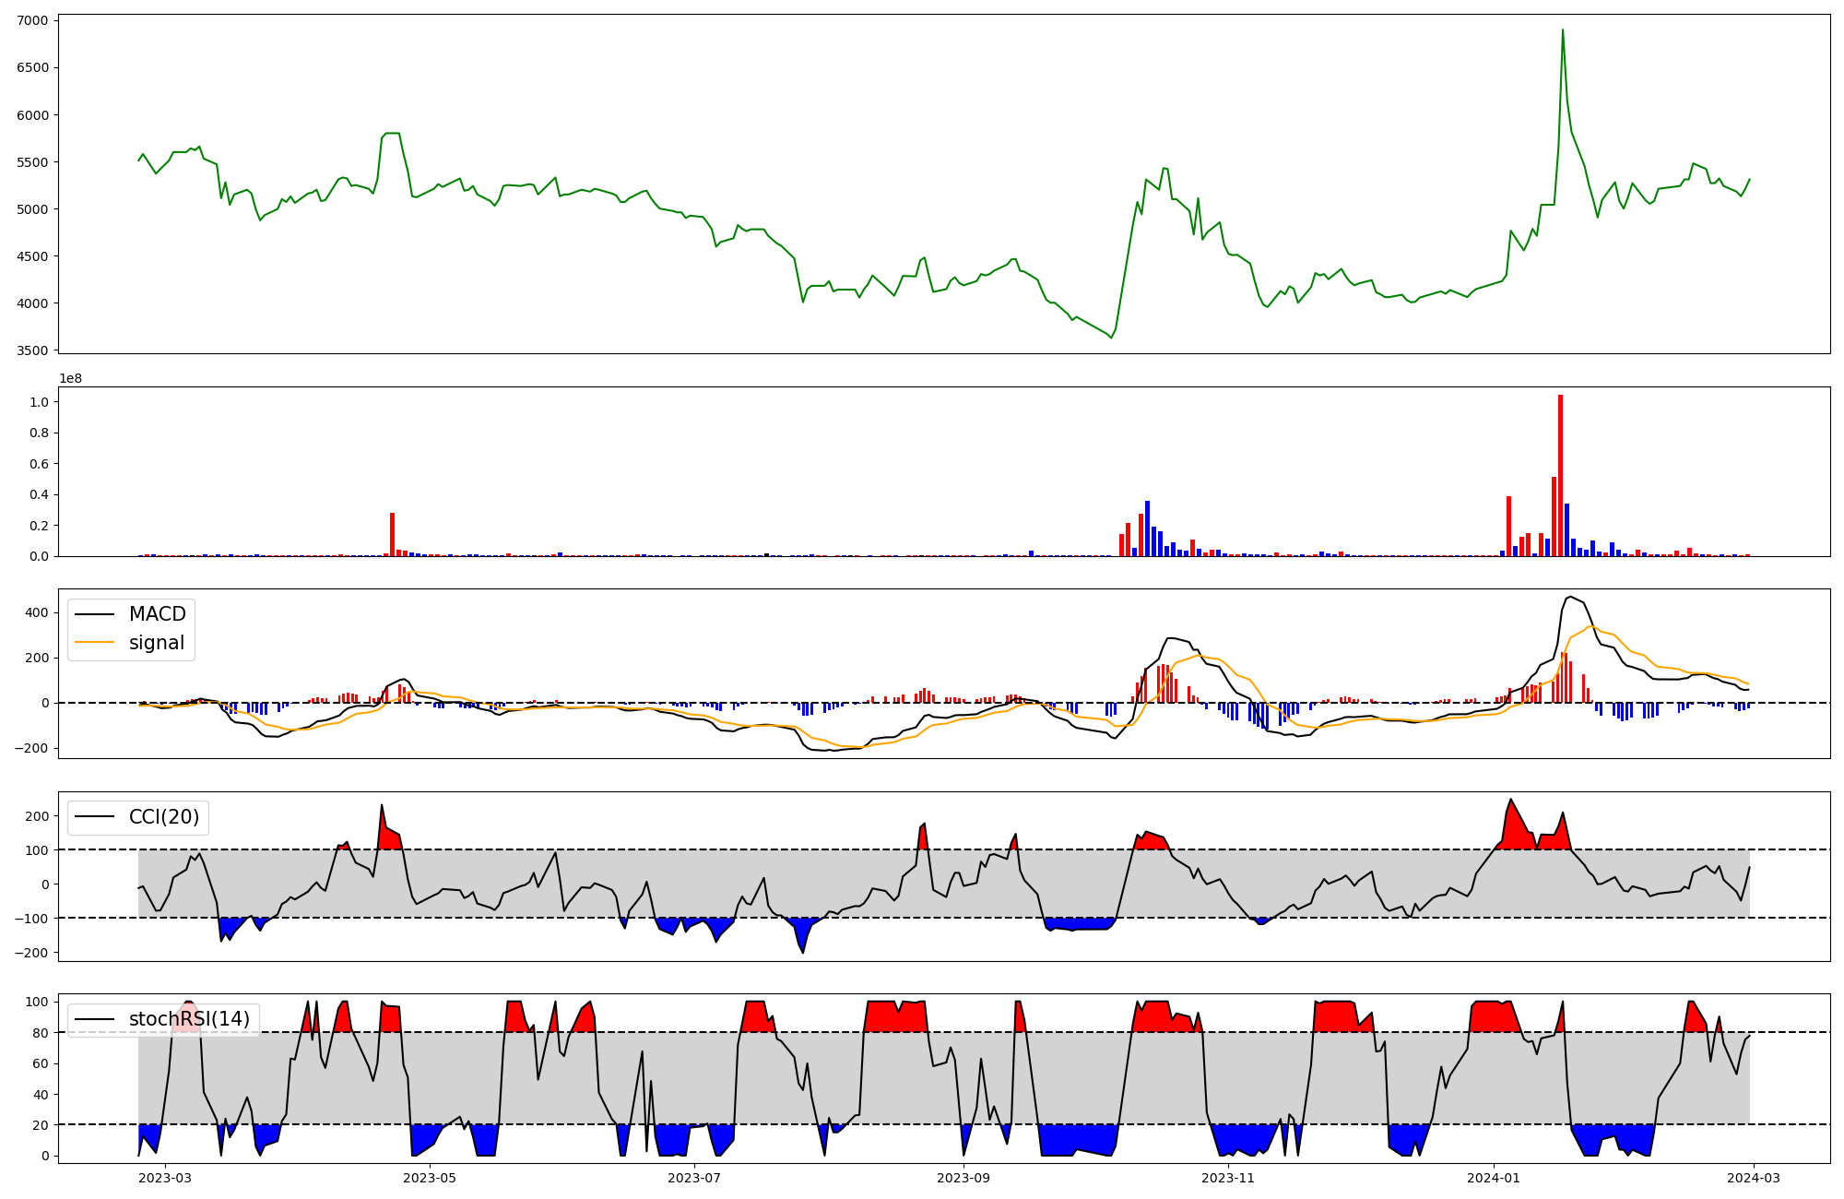Viewport: 1844px width, 1199px height.
Task: Click the highest CCI peak in January 2024
Action: [x=1510, y=800]
